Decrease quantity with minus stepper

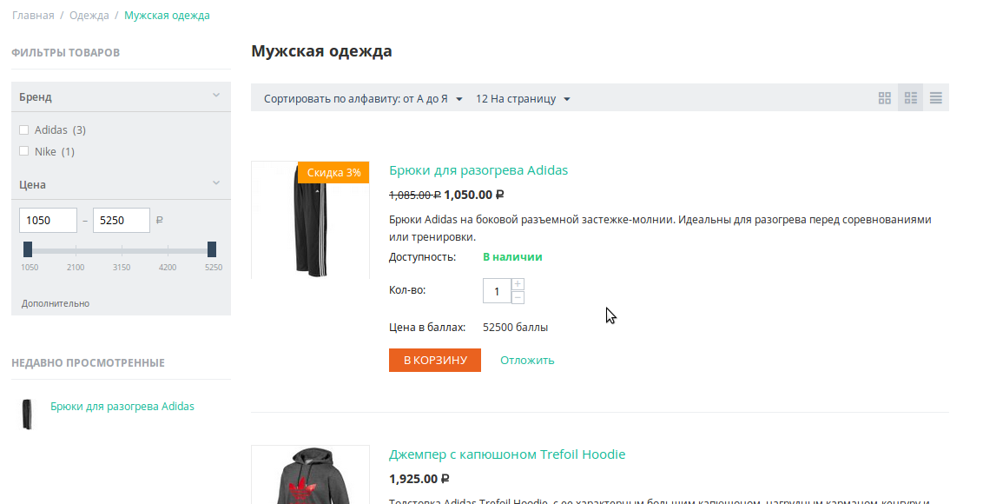click(x=518, y=298)
